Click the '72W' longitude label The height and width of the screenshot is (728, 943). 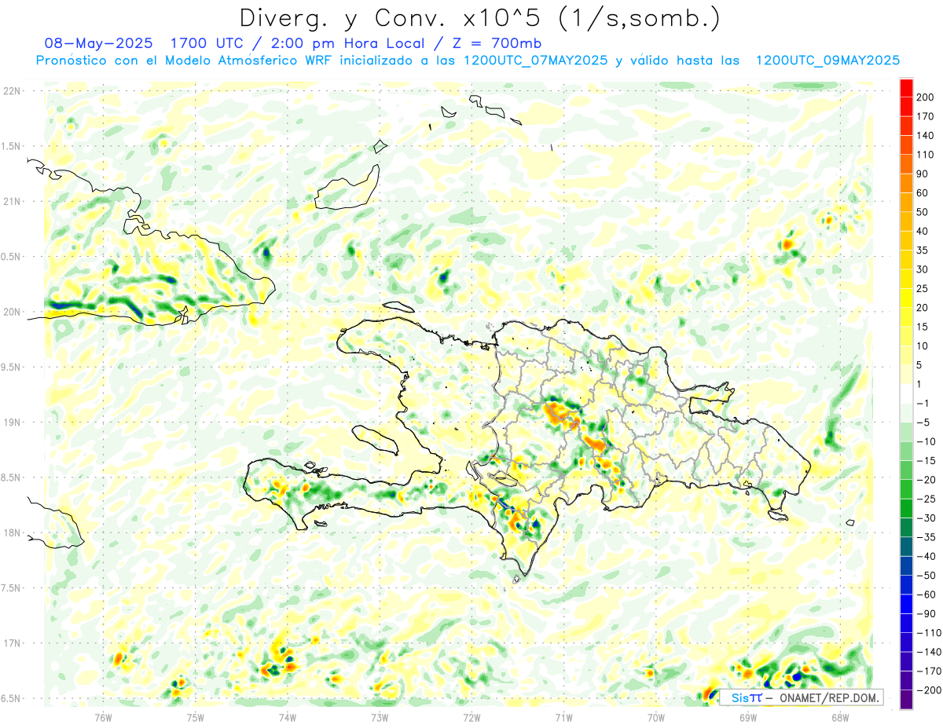click(472, 717)
